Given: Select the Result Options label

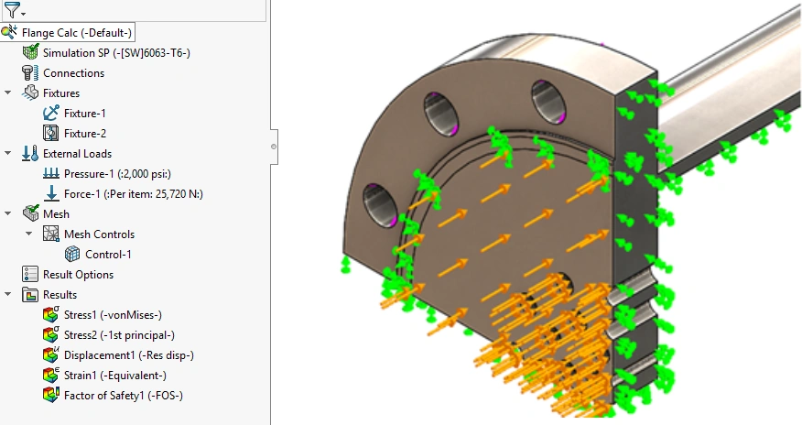Looking at the screenshot, I should pyautogui.click(x=78, y=275).
